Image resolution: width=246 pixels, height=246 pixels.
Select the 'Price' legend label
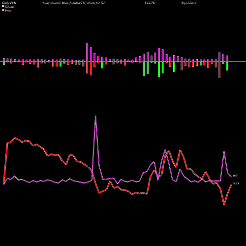pos(8,11)
